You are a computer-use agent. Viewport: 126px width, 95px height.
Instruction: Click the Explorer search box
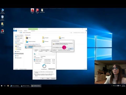pyautogui.click(x=80, y=33)
